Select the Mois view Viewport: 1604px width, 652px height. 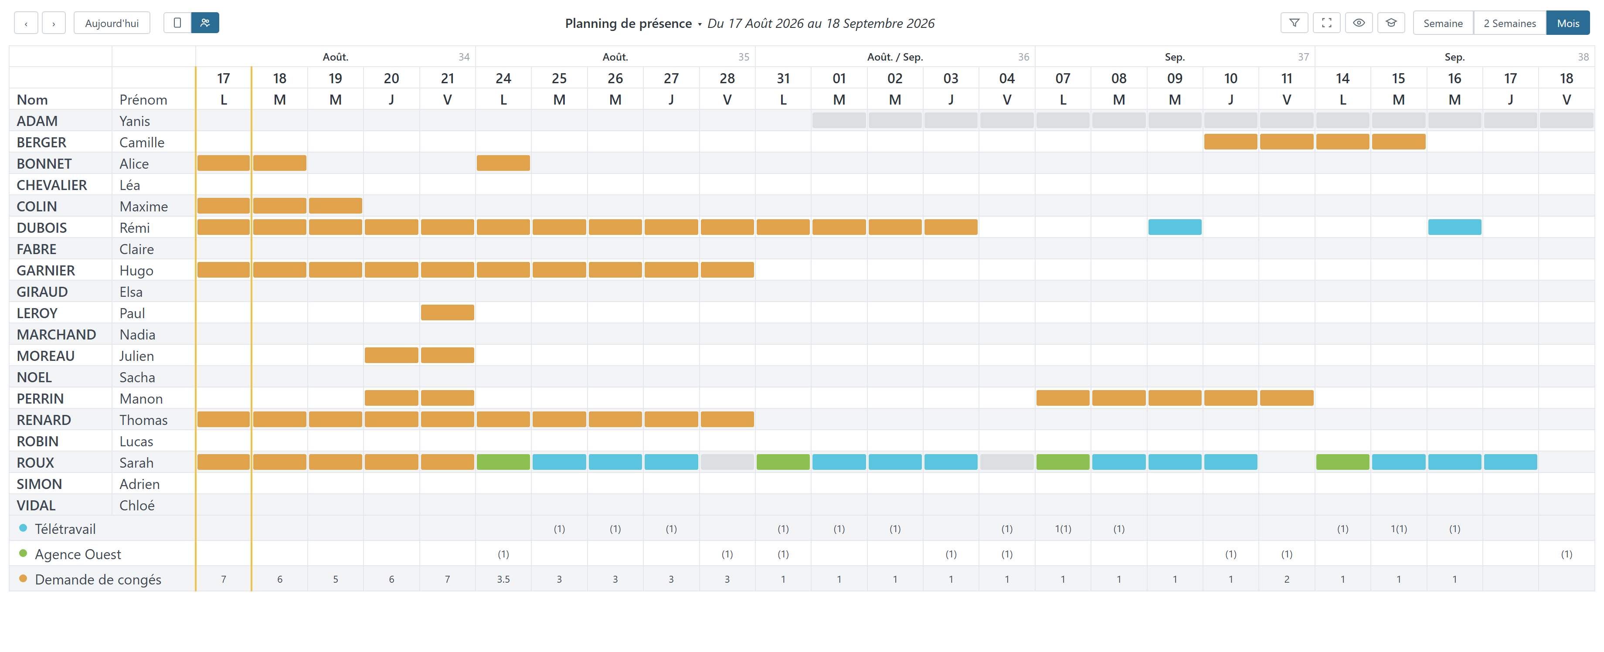pyautogui.click(x=1568, y=23)
